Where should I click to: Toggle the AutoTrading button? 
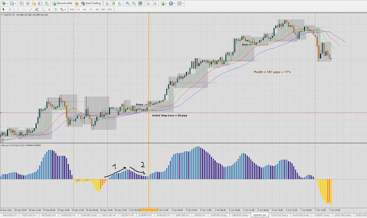pyautogui.click(x=91, y=3)
